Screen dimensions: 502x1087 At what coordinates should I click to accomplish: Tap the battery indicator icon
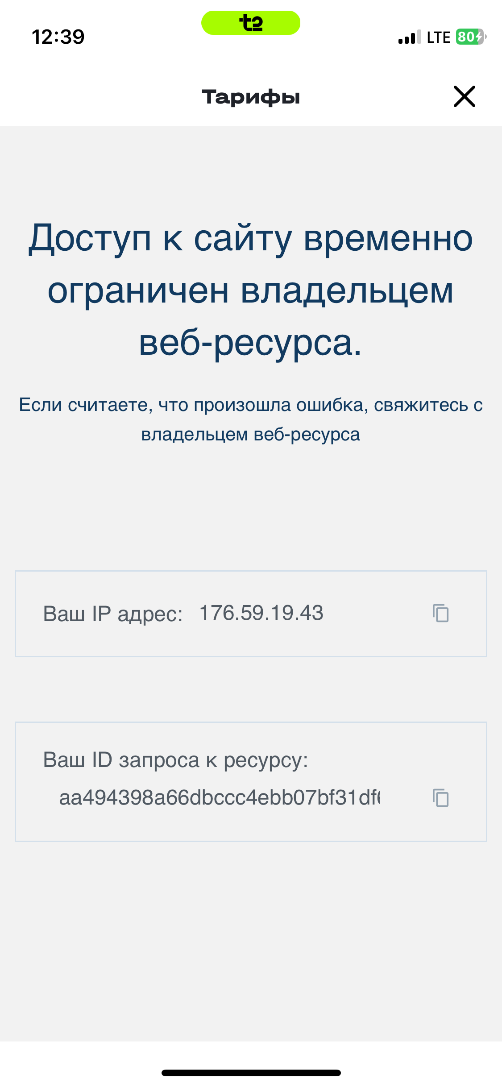tap(470, 37)
